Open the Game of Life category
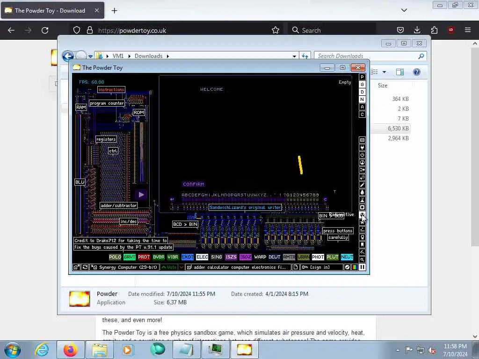The image size is (479, 359). tap(362, 230)
